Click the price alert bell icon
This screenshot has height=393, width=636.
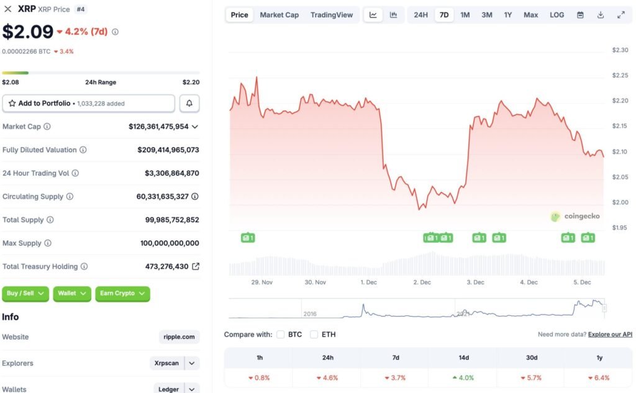189,103
